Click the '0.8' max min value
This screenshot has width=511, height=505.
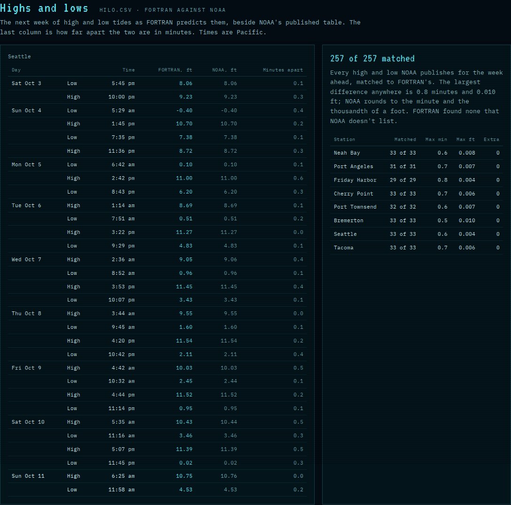(x=442, y=180)
